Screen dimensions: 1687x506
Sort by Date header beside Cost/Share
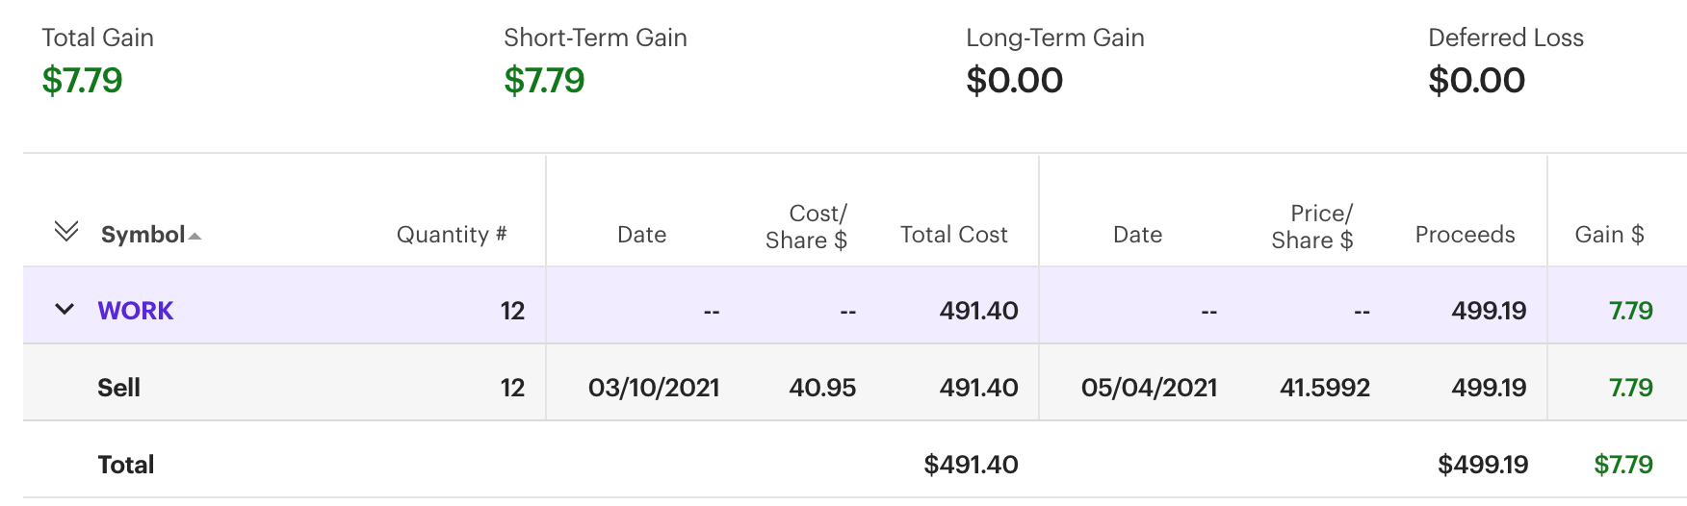pyautogui.click(x=641, y=235)
